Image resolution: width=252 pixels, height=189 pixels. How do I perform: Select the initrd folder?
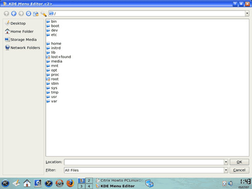[54, 48]
